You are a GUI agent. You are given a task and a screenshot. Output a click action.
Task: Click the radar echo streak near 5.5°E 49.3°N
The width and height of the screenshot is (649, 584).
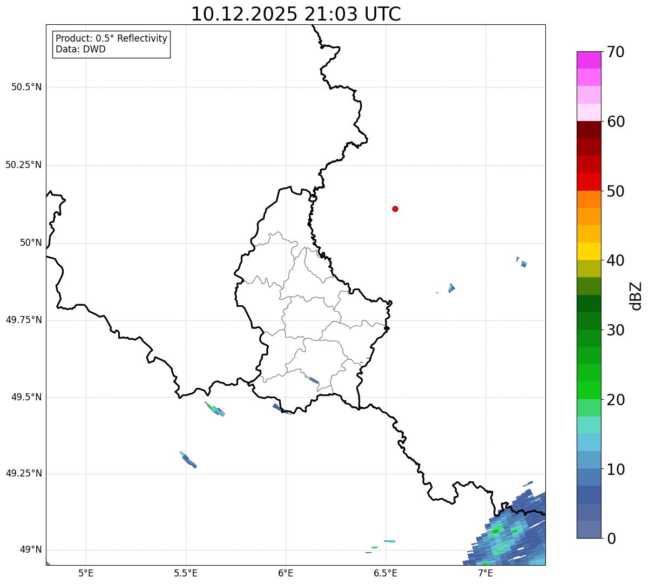click(x=188, y=460)
